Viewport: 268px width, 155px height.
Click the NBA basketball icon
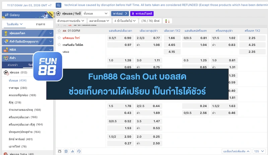6,50
